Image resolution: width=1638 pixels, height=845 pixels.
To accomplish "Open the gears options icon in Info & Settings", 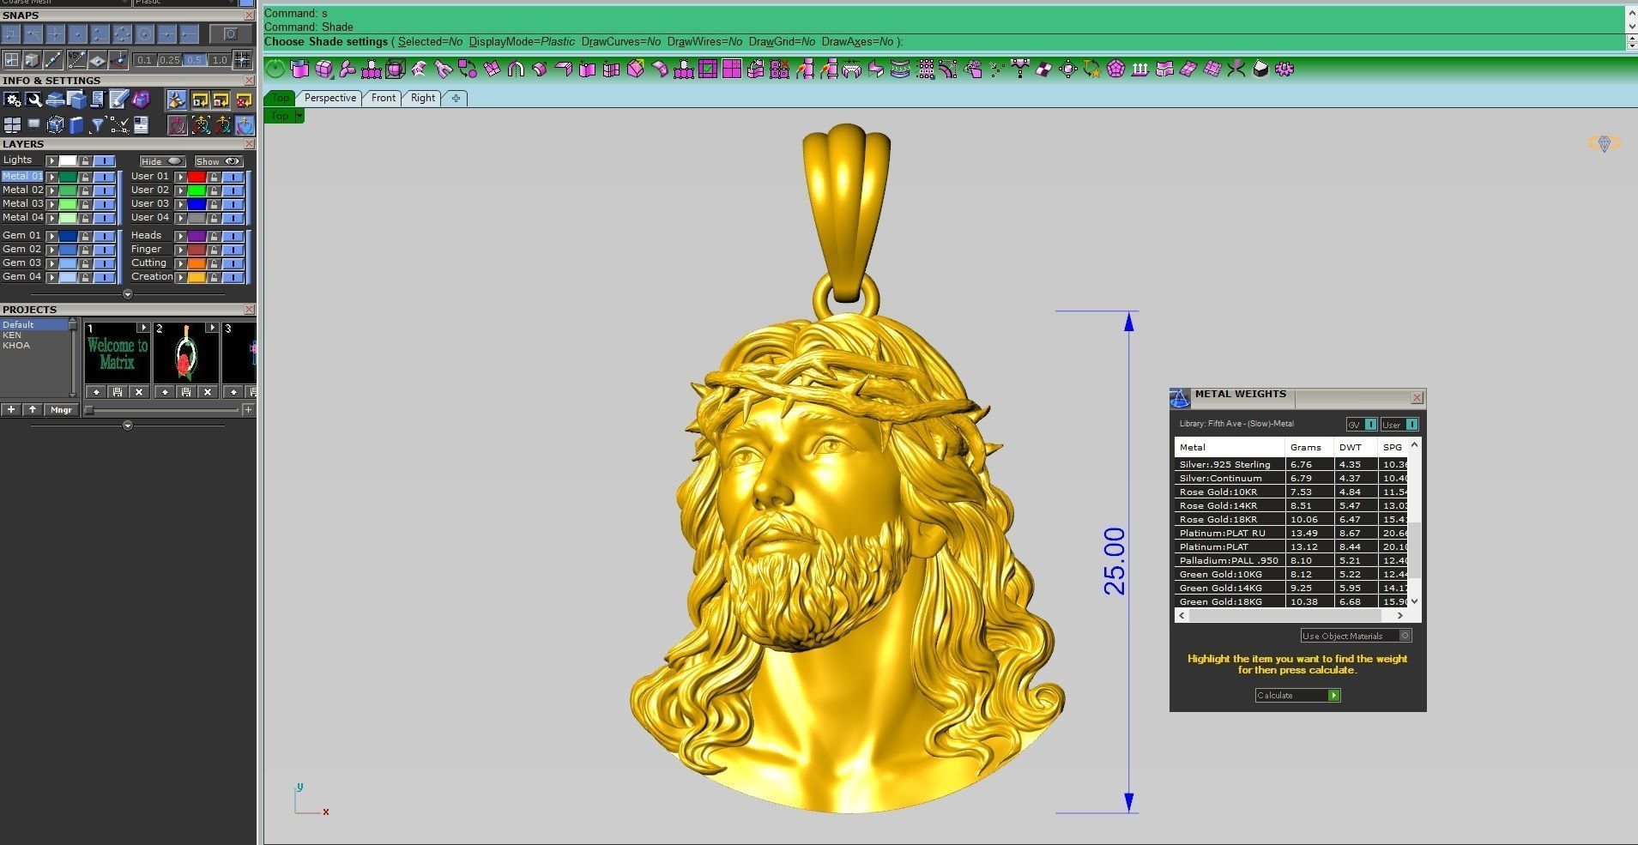I will 12,100.
